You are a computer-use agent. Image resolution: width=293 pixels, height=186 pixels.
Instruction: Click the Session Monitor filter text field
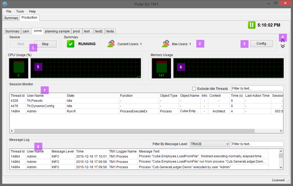coord(257,88)
